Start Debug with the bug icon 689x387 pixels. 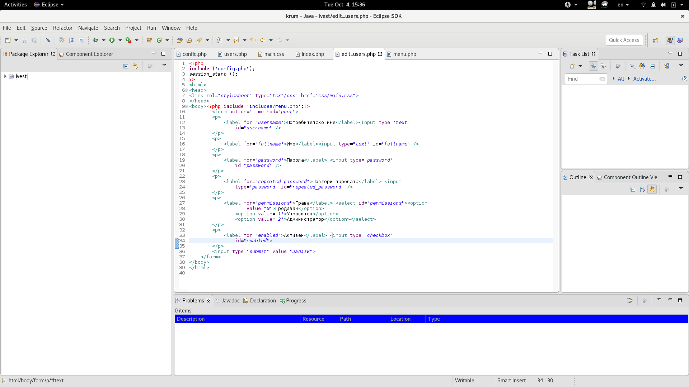click(95, 40)
